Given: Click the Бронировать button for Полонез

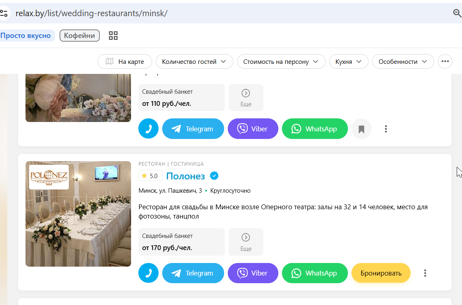Looking at the screenshot, I should (x=381, y=273).
